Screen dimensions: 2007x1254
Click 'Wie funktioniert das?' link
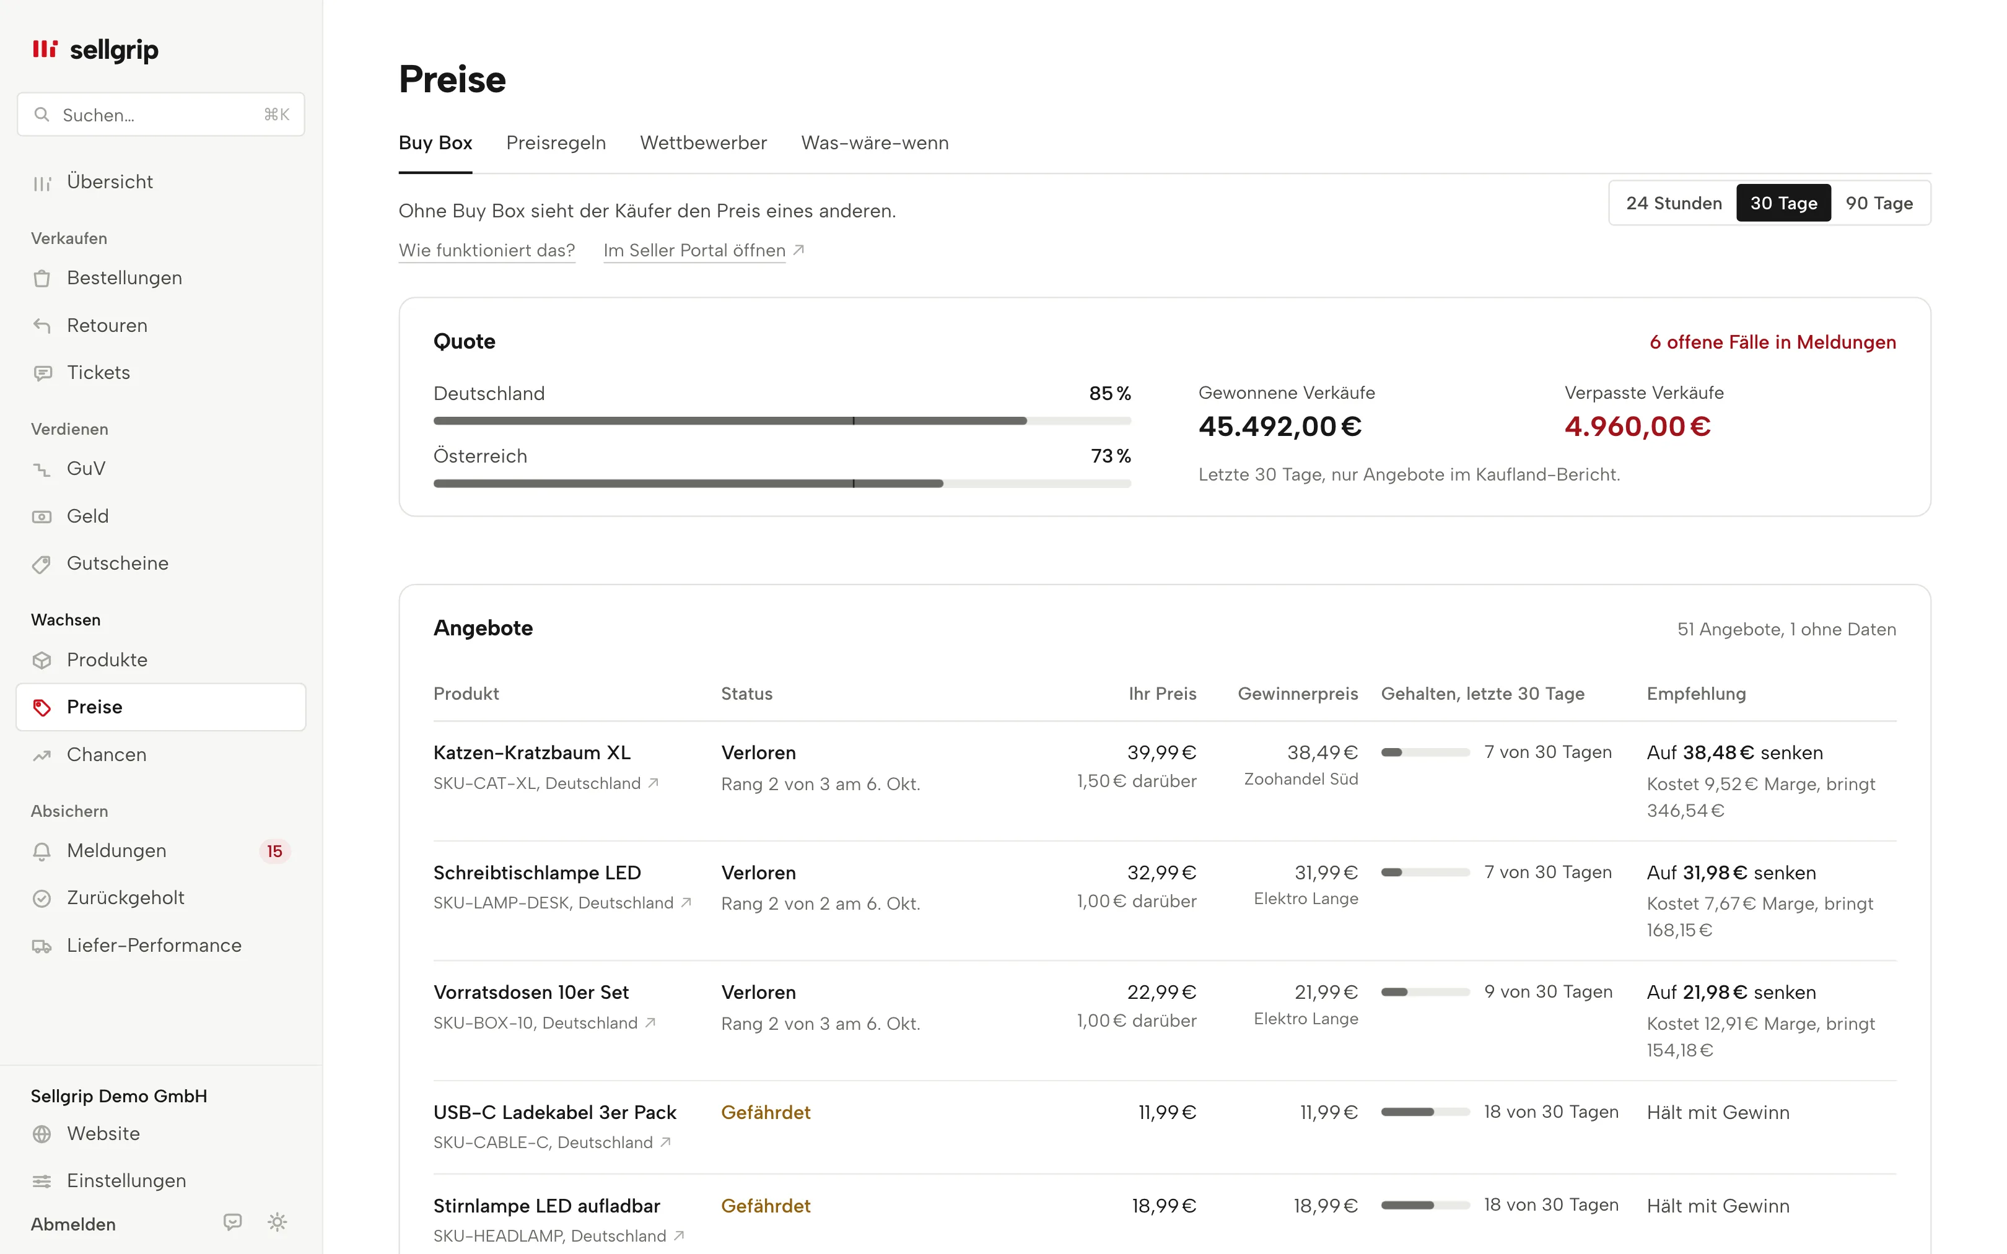487,250
